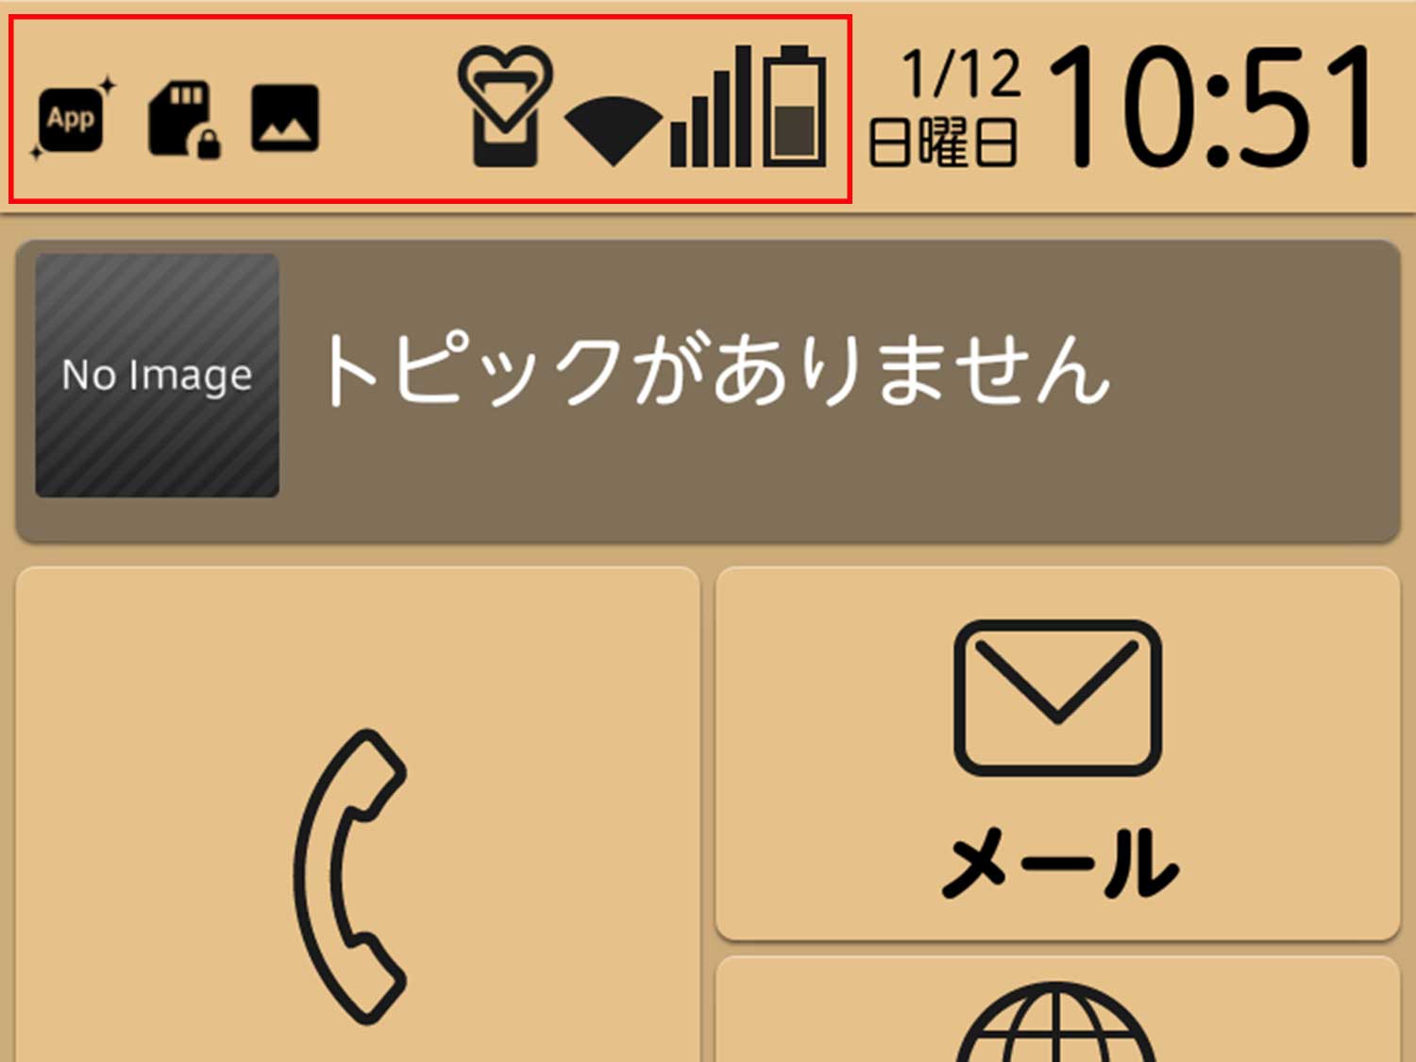The width and height of the screenshot is (1416, 1062).
Task: Tap the battery level icon
Action: click(x=794, y=106)
